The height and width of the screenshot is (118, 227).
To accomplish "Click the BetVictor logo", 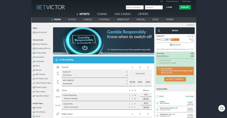I will [x=50, y=7].
